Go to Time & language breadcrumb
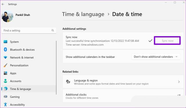This screenshot has height=108, width=186. (x=83, y=14)
